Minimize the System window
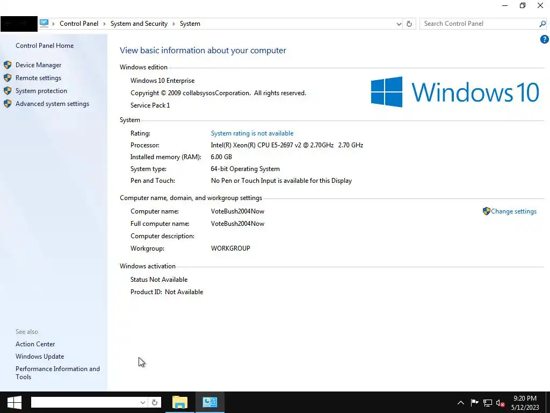Viewport: 550px width, 413px height. coord(505,5)
